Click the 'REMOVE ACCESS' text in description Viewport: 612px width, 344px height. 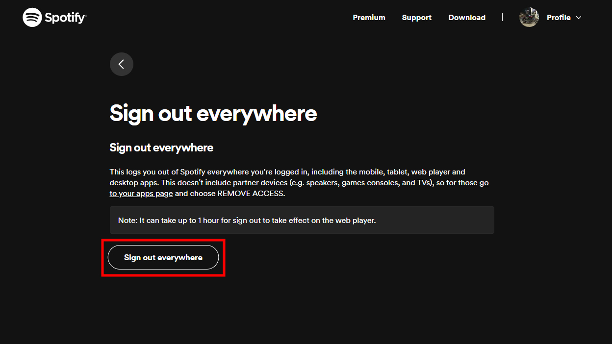point(250,194)
